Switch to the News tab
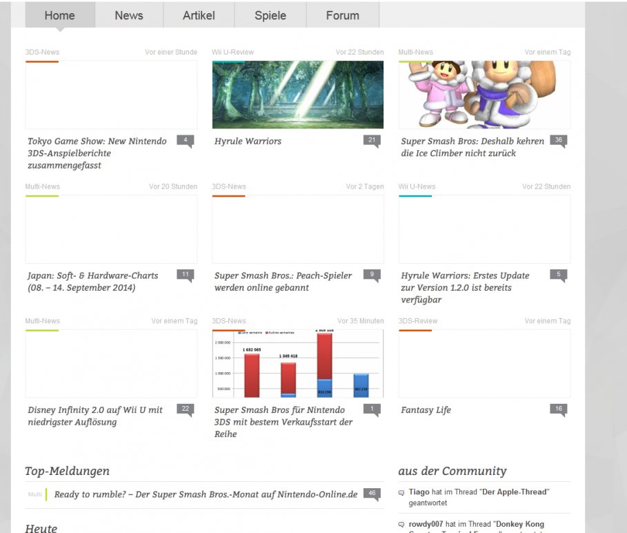627x533 pixels. pyautogui.click(x=129, y=15)
